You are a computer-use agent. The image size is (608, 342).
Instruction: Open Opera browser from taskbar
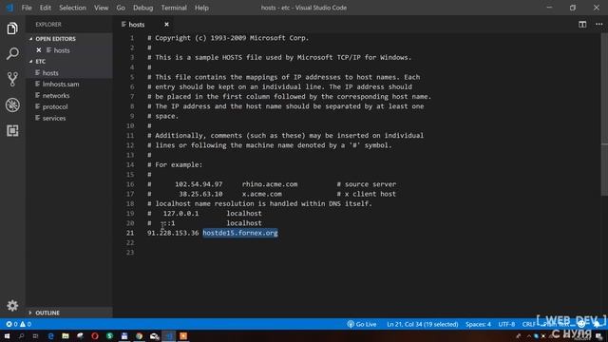click(x=95, y=335)
